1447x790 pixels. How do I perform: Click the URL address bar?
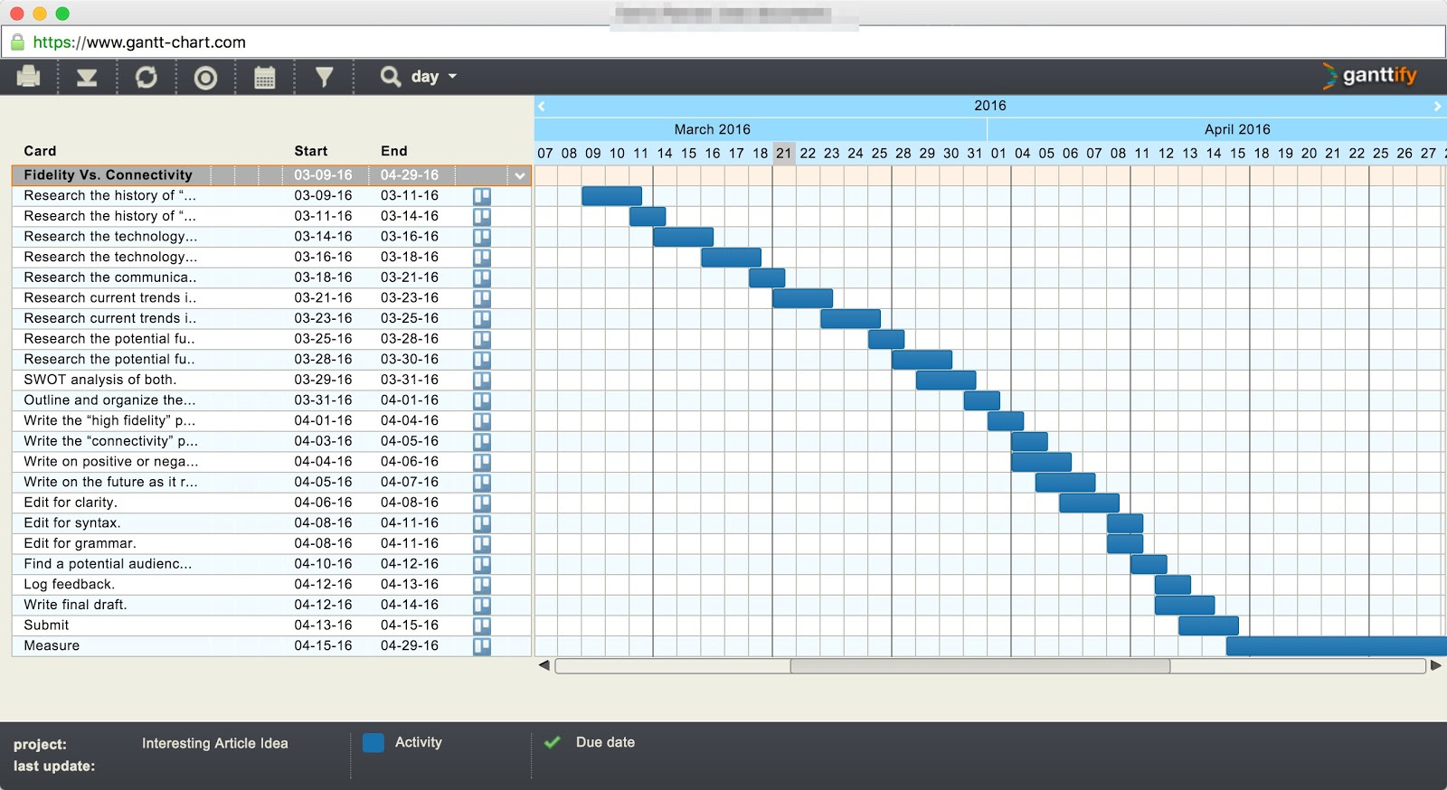[x=723, y=42]
